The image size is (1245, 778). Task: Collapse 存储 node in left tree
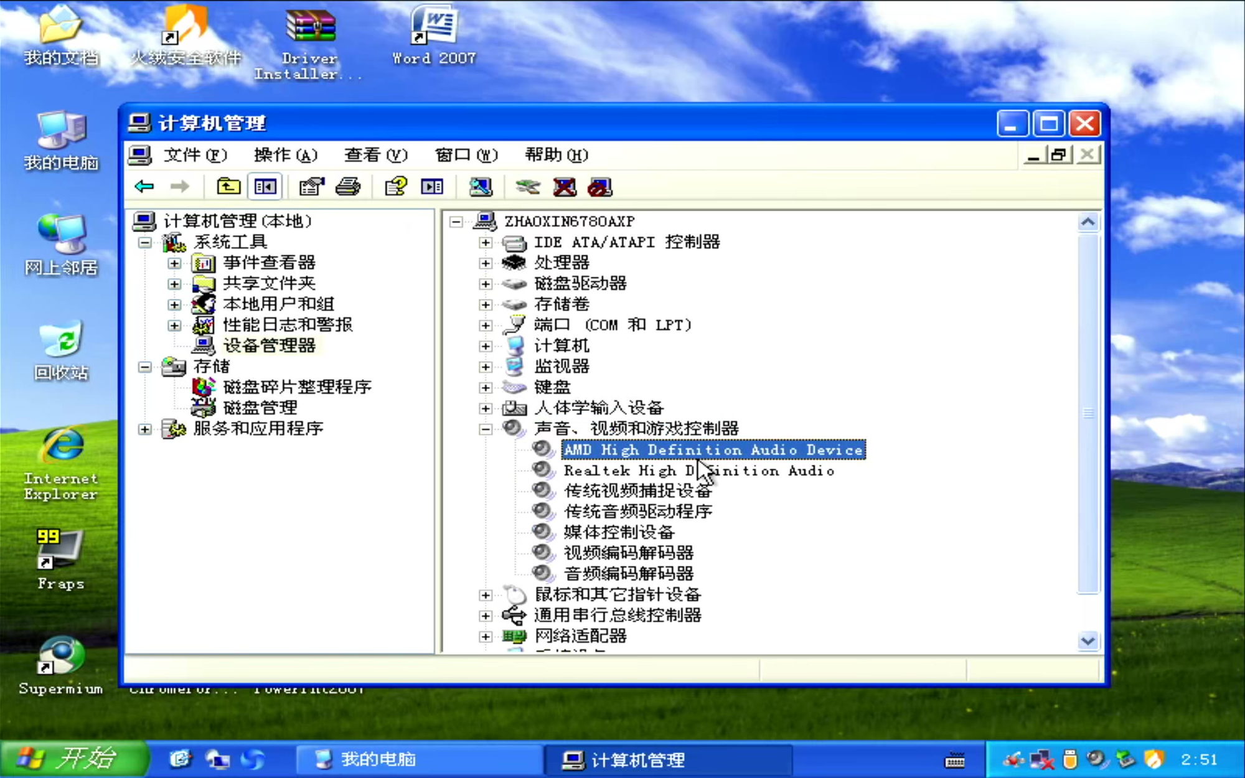[144, 367]
